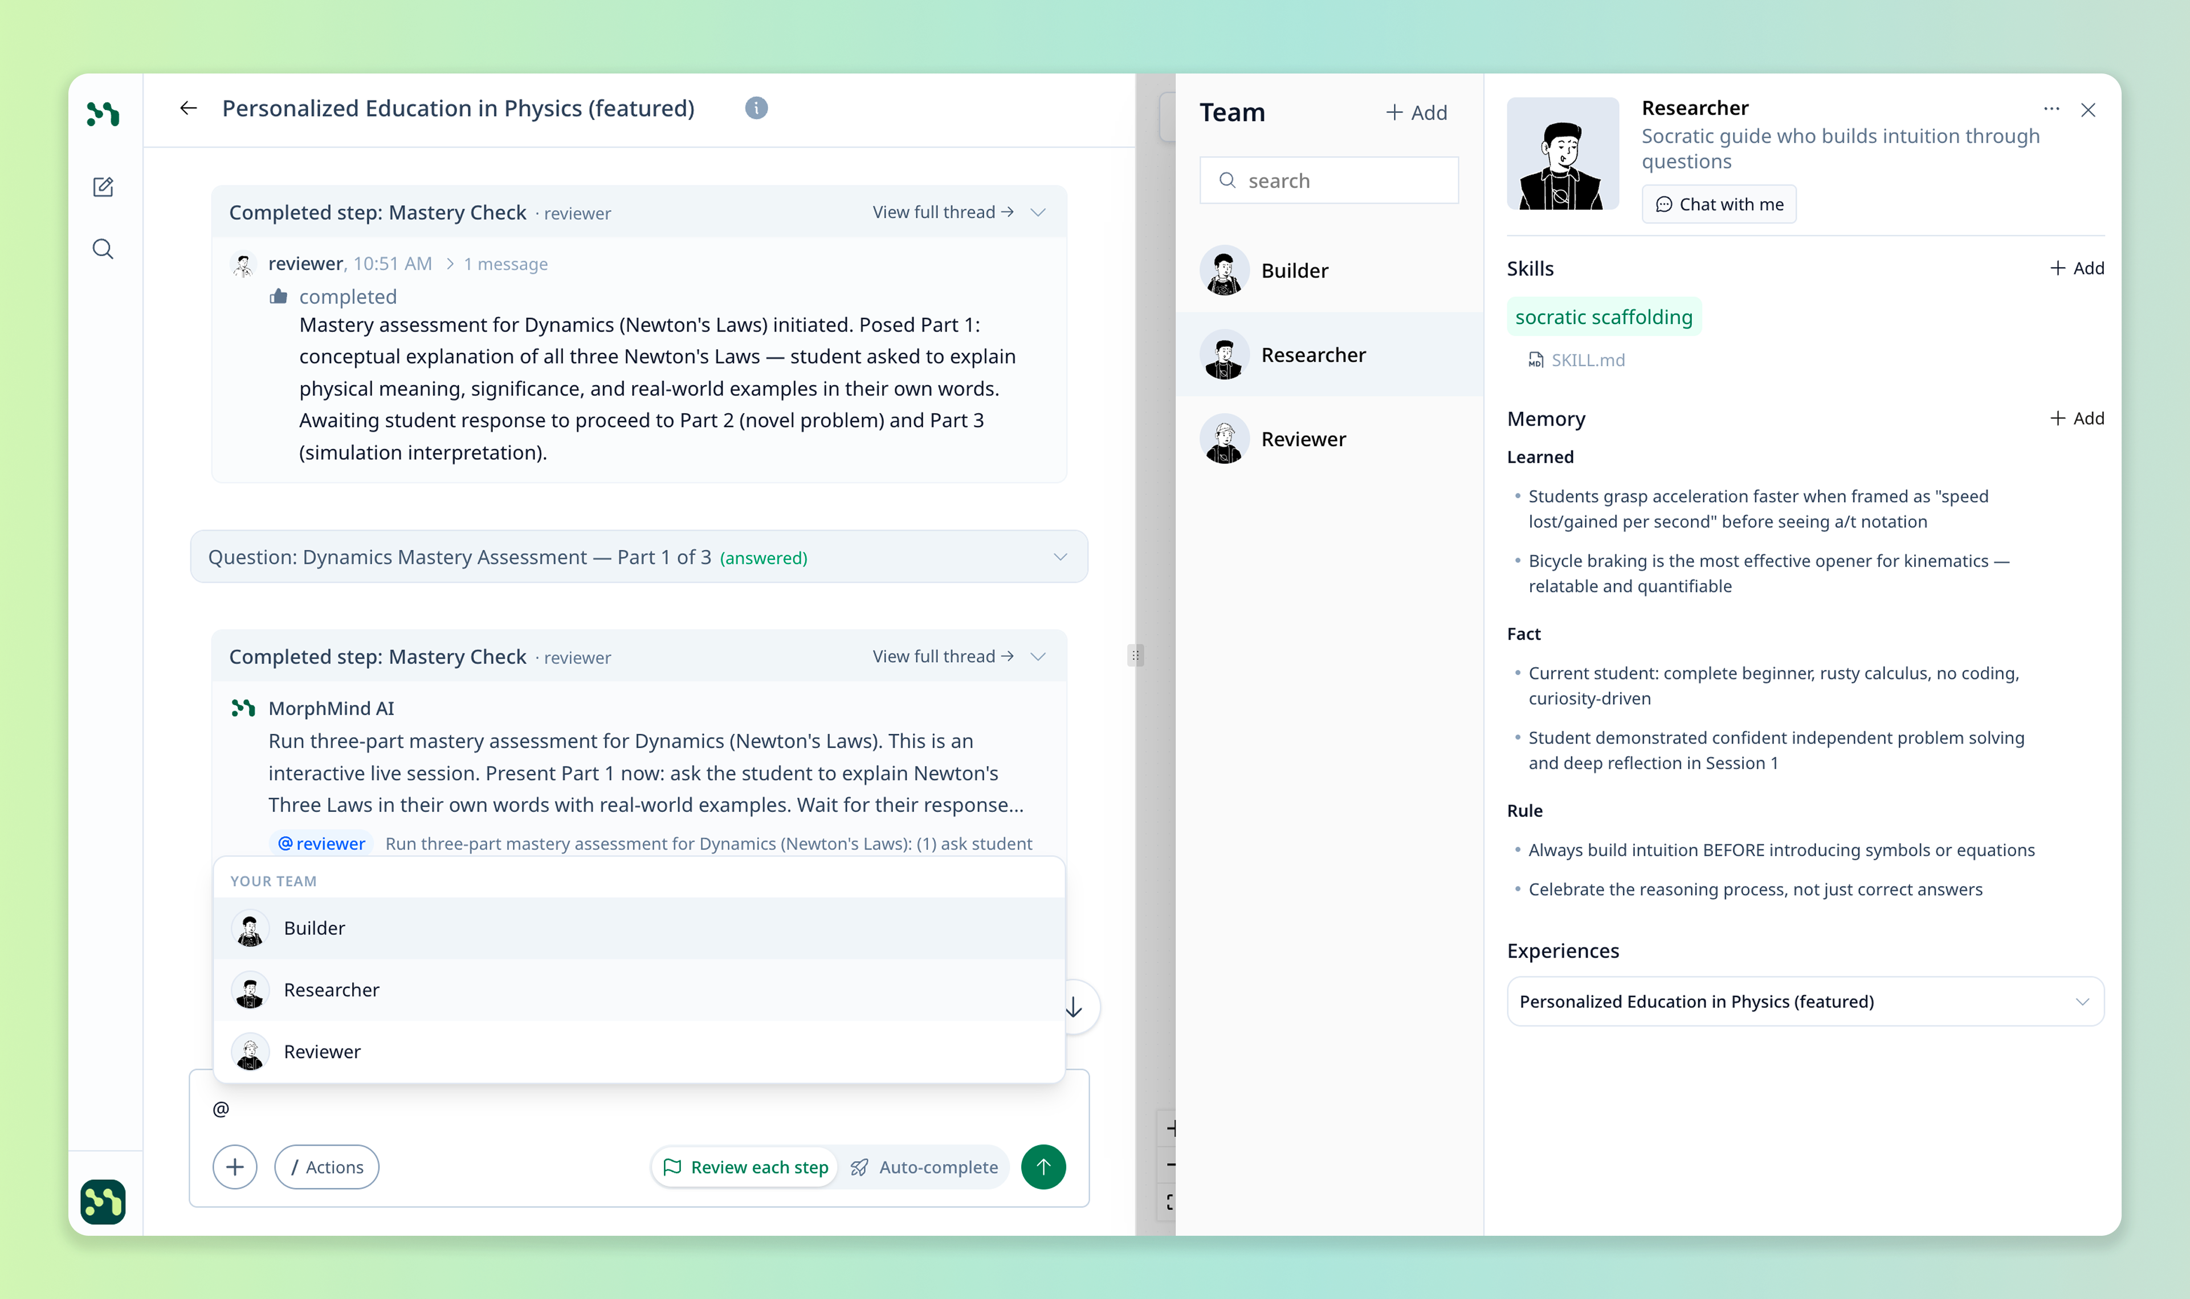The image size is (2190, 1299).
Task: Expand the Dynamics Mastery Assessment question
Action: click(x=1060, y=557)
